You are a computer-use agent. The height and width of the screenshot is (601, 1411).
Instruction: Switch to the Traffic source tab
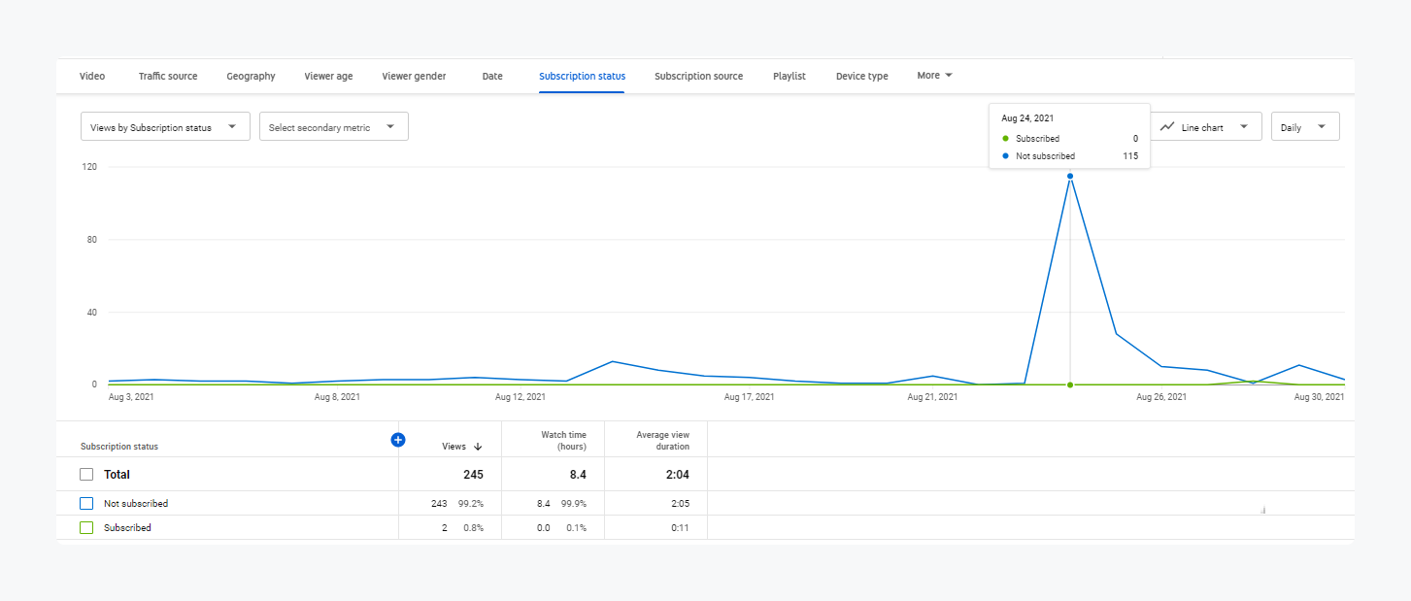pos(167,77)
